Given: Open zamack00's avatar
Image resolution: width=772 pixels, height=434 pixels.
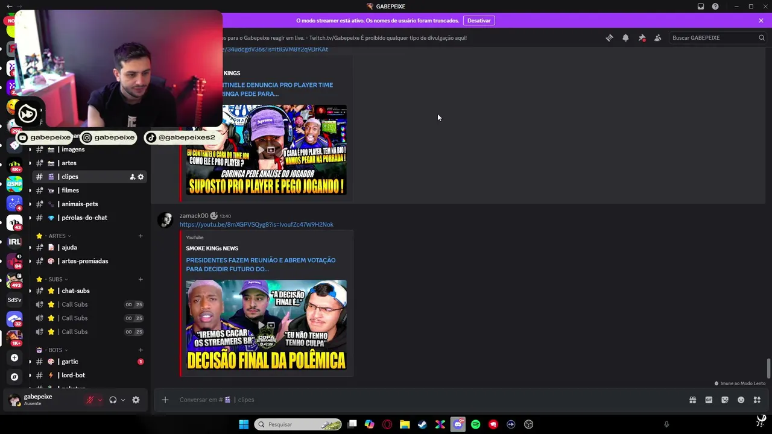Looking at the screenshot, I should [x=165, y=220].
